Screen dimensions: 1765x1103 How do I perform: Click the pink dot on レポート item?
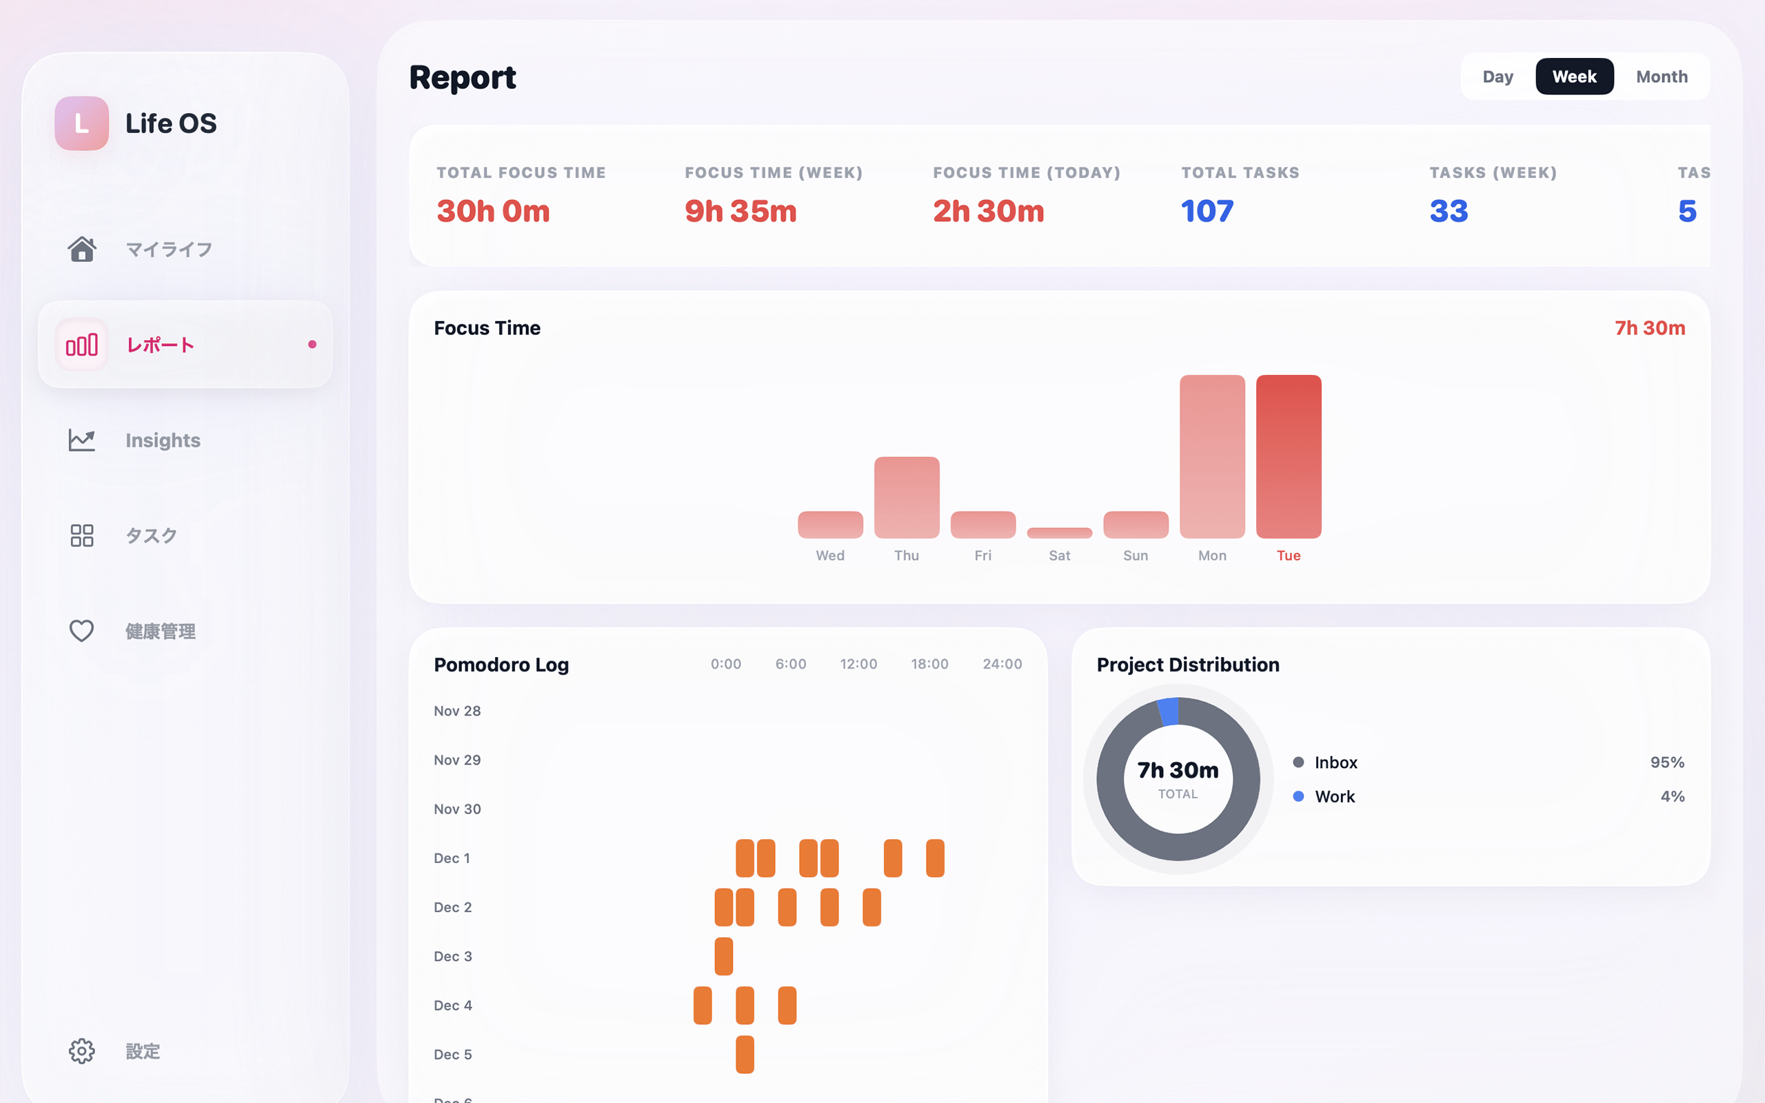pyautogui.click(x=312, y=344)
